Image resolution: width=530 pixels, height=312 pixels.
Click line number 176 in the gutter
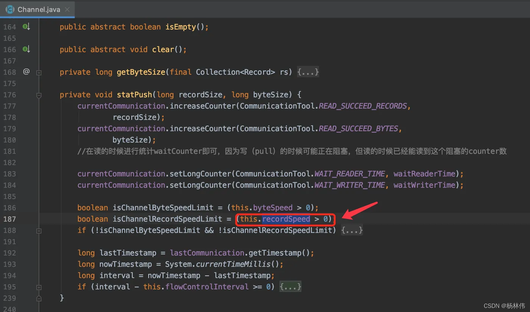coord(10,95)
